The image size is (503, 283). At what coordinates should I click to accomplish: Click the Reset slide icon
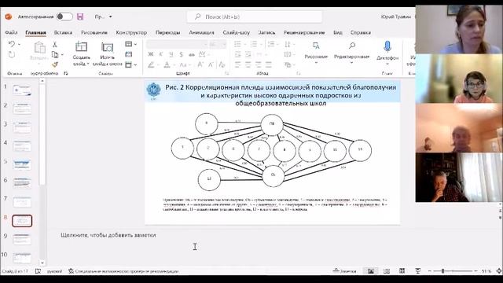[x=129, y=54]
